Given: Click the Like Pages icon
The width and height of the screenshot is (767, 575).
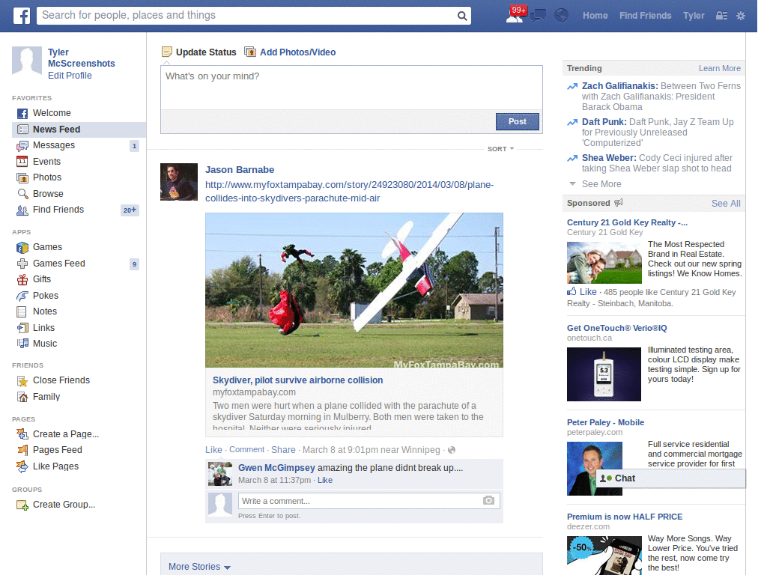Looking at the screenshot, I should (22, 467).
